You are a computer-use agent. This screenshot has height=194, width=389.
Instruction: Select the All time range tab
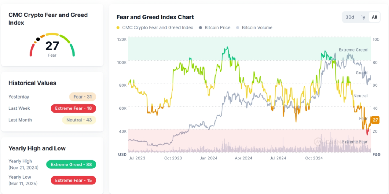tap(374, 17)
